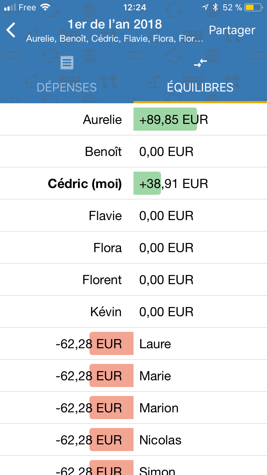Select the Benoît balance row
Screen dimensions: 267x475
(133, 151)
